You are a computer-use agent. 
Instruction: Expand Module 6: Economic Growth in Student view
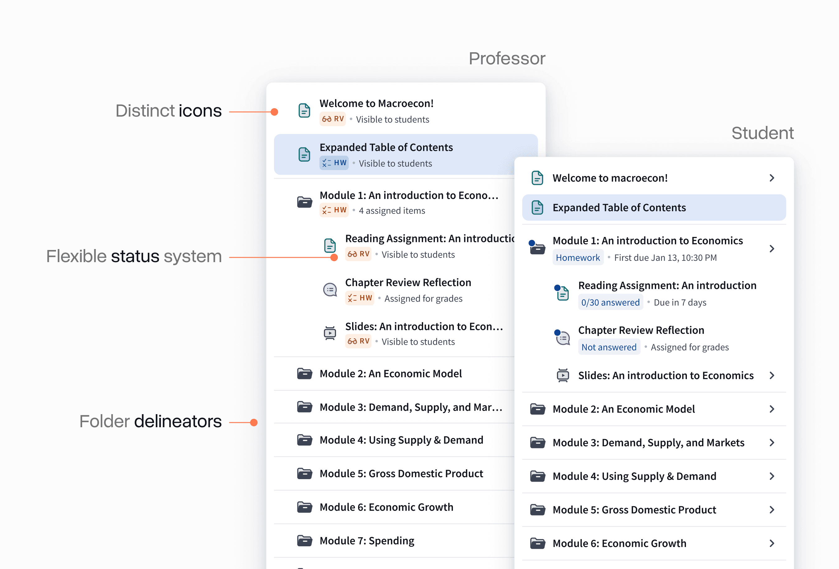click(772, 543)
